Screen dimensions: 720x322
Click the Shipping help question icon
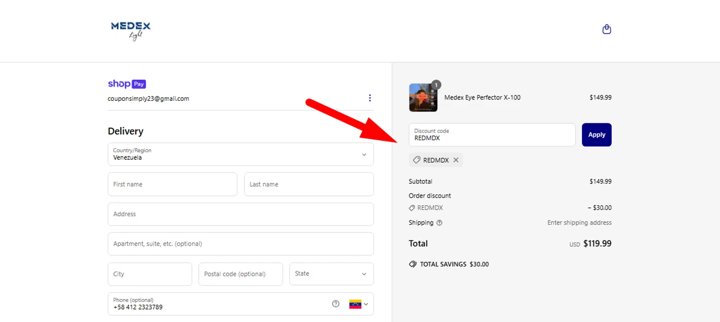(x=439, y=223)
